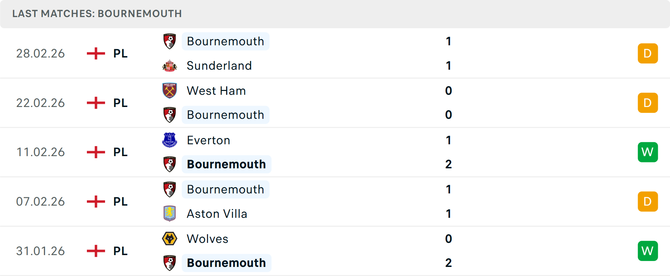Click the West Ham crest
The height and width of the screenshot is (276, 670).
170,91
